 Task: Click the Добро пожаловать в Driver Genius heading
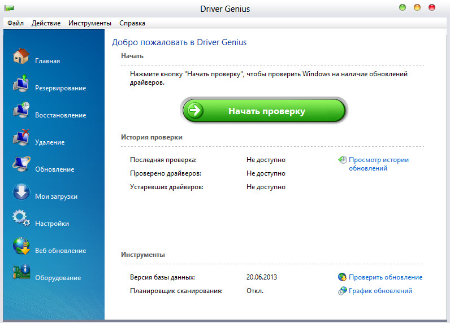coord(179,42)
